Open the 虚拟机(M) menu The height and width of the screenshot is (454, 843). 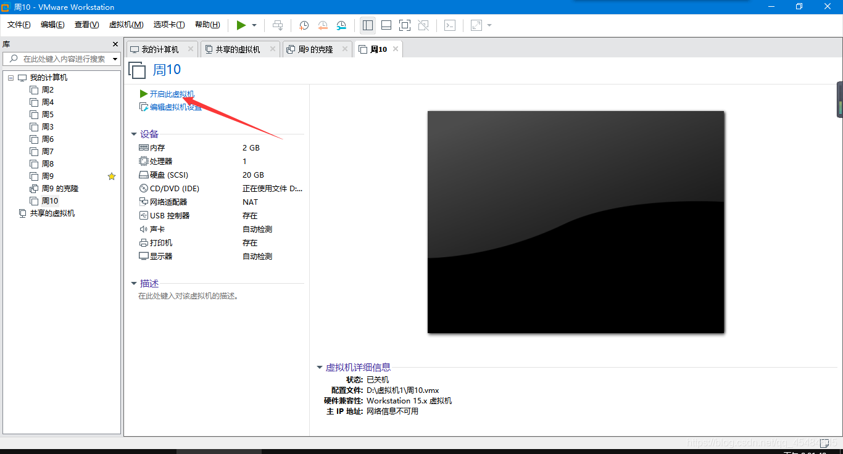point(126,25)
